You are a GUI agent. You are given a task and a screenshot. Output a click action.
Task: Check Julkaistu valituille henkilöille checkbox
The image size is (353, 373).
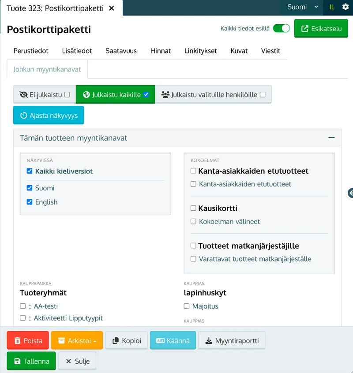(x=263, y=94)
